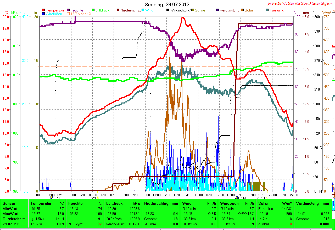Select the blue Windböen legend marker

(43, 14)
